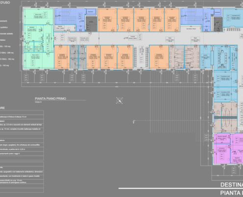Select the magenta Ambulatorio 1 room

222,154
